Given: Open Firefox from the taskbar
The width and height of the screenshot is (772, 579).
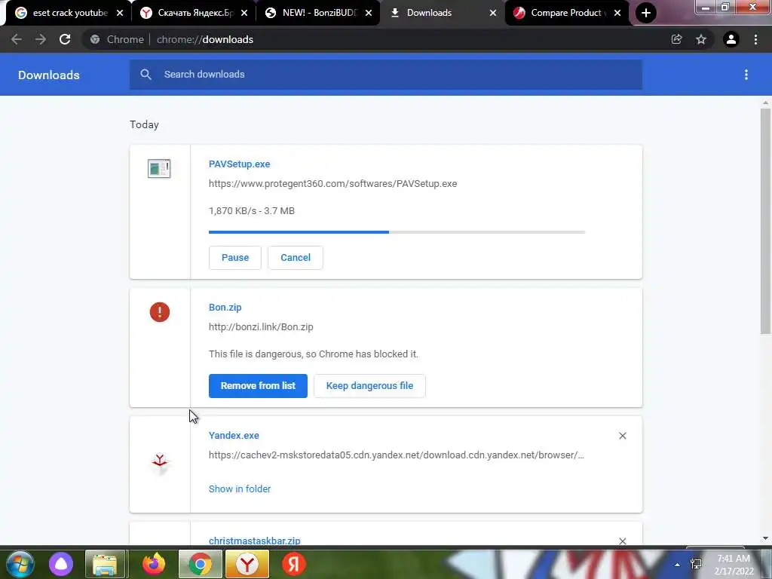Looking at the screenshot, I should pyautogui.click(x=154, y=564).
